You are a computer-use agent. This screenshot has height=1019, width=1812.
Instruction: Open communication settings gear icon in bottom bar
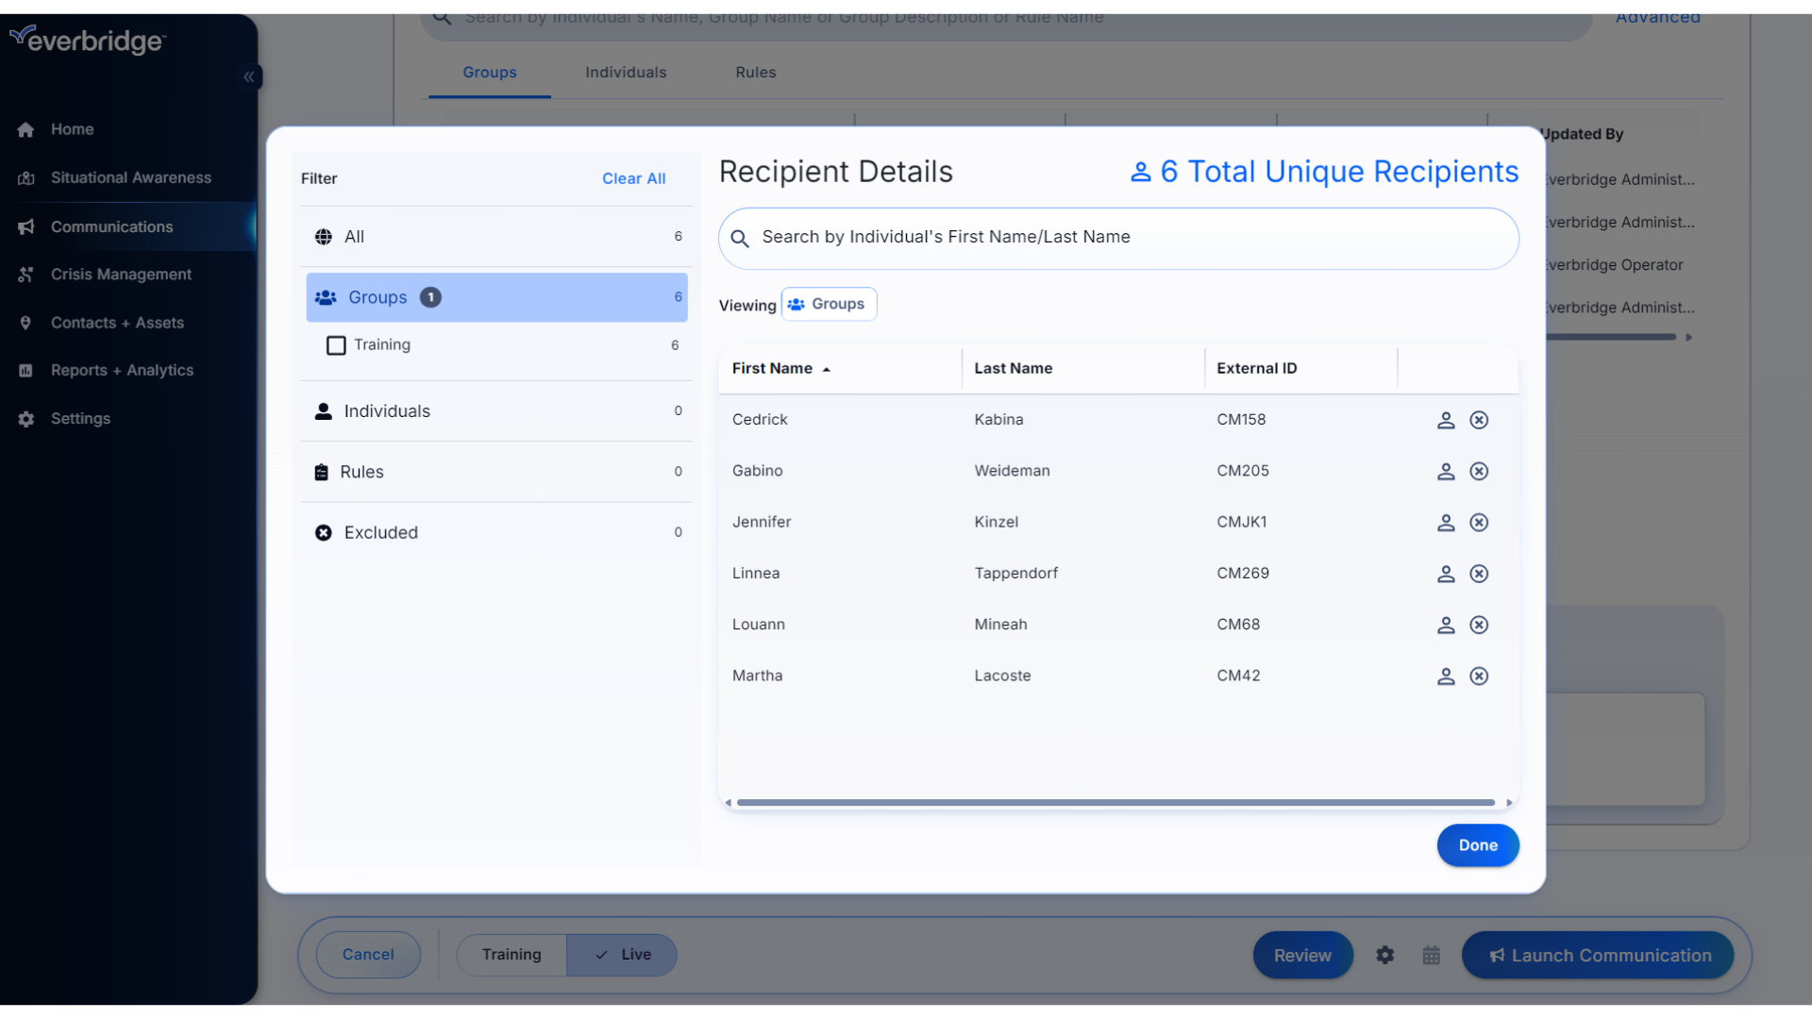(1384, 955)
